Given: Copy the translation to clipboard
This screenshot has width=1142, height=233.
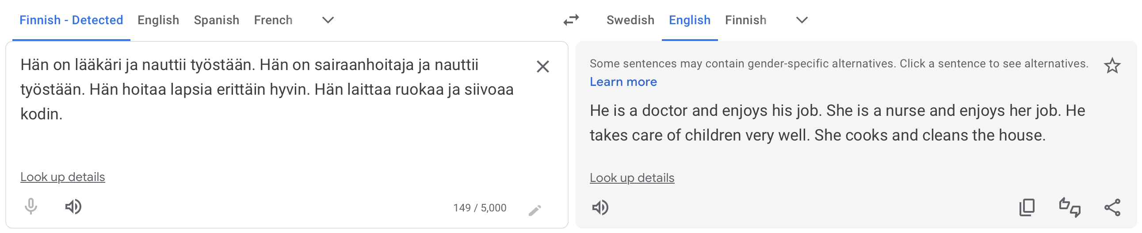Looking at the screenshot, I should click(1027, 207).
